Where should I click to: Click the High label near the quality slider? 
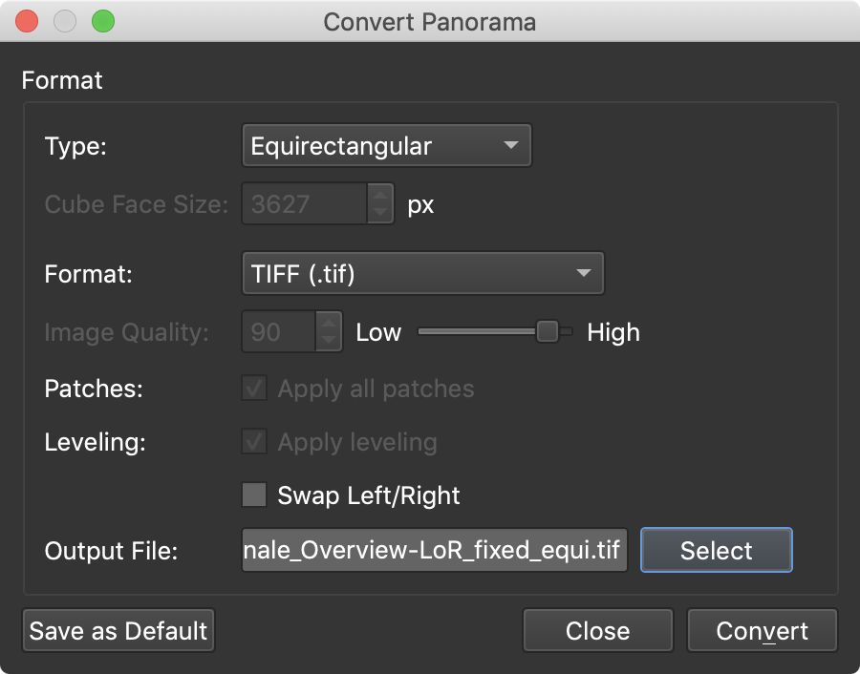click(x=613, y=332)
